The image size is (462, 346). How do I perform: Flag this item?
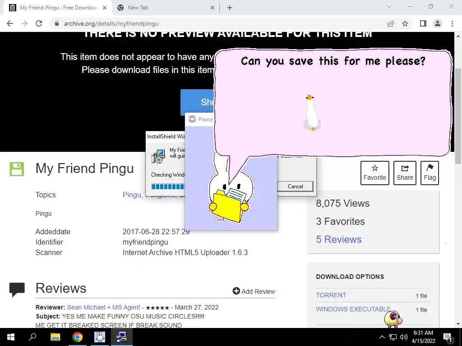click(430, 173)
